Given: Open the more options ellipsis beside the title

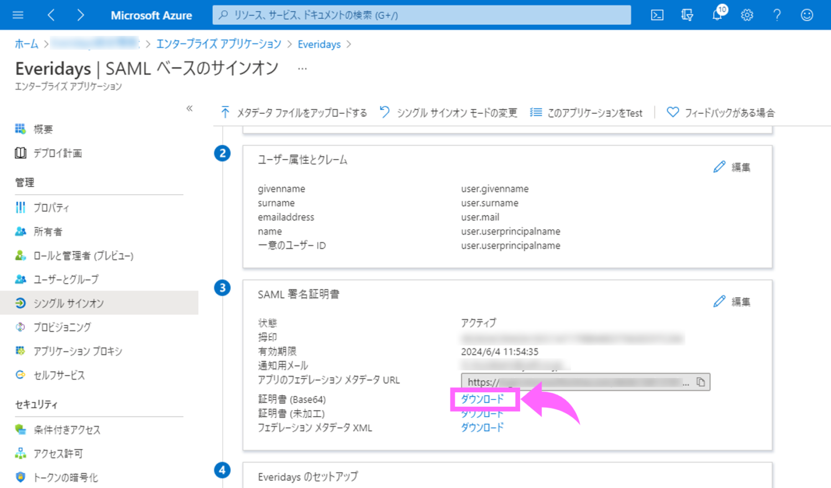Looking at the screenshot, I should 302,69.
